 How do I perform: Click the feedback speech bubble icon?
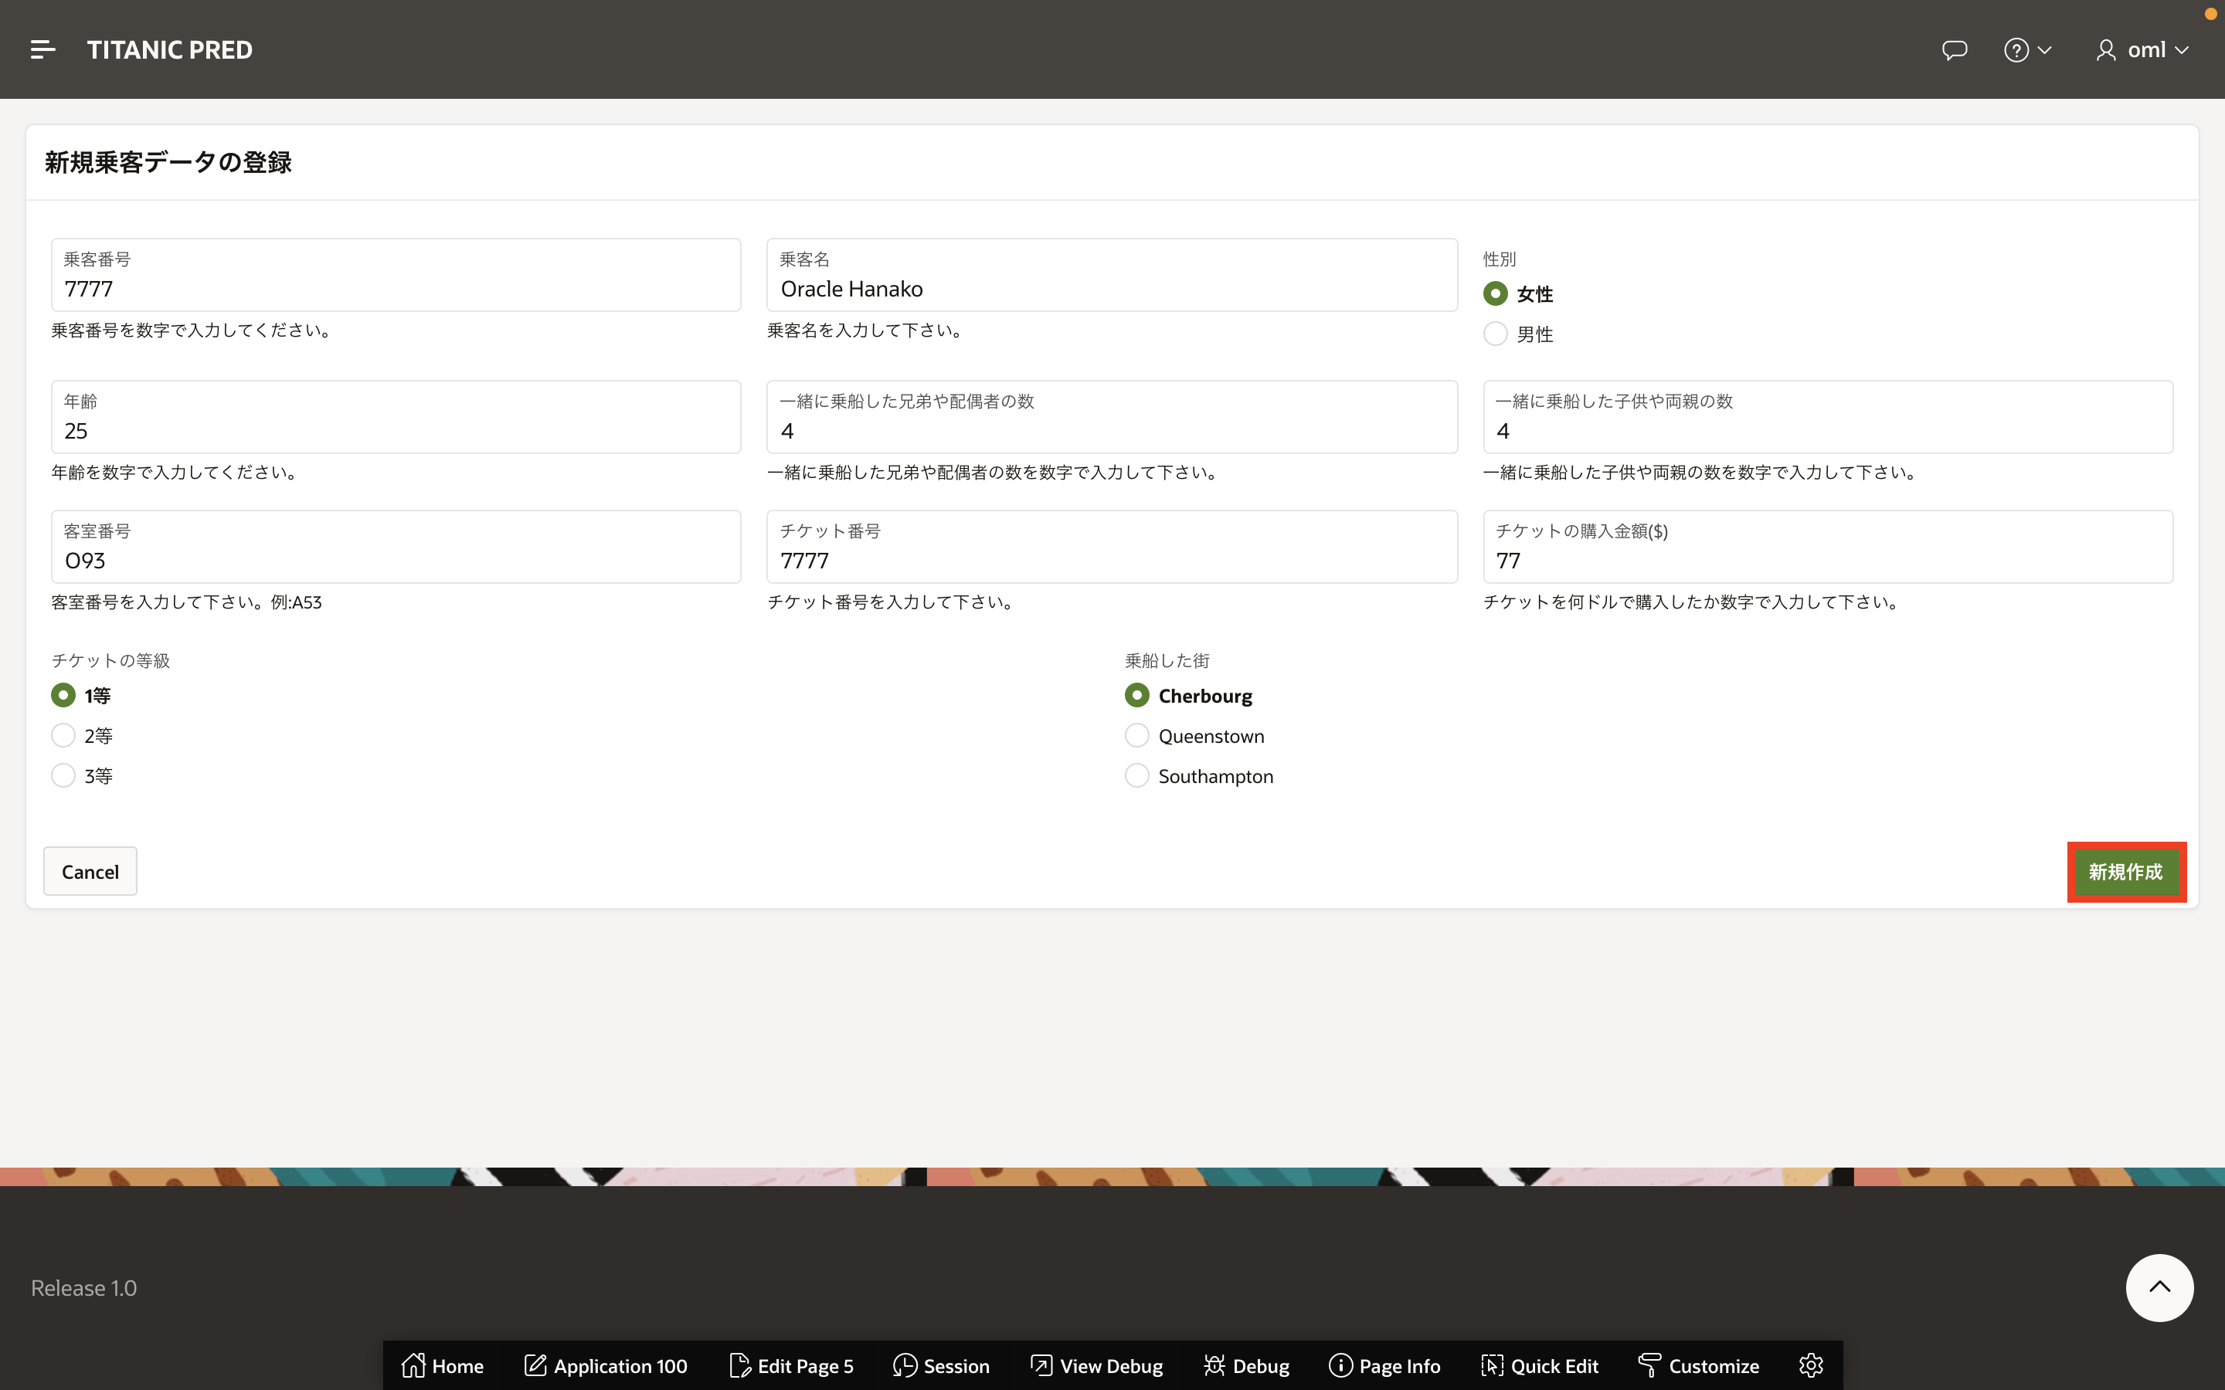pos(1954,49)
